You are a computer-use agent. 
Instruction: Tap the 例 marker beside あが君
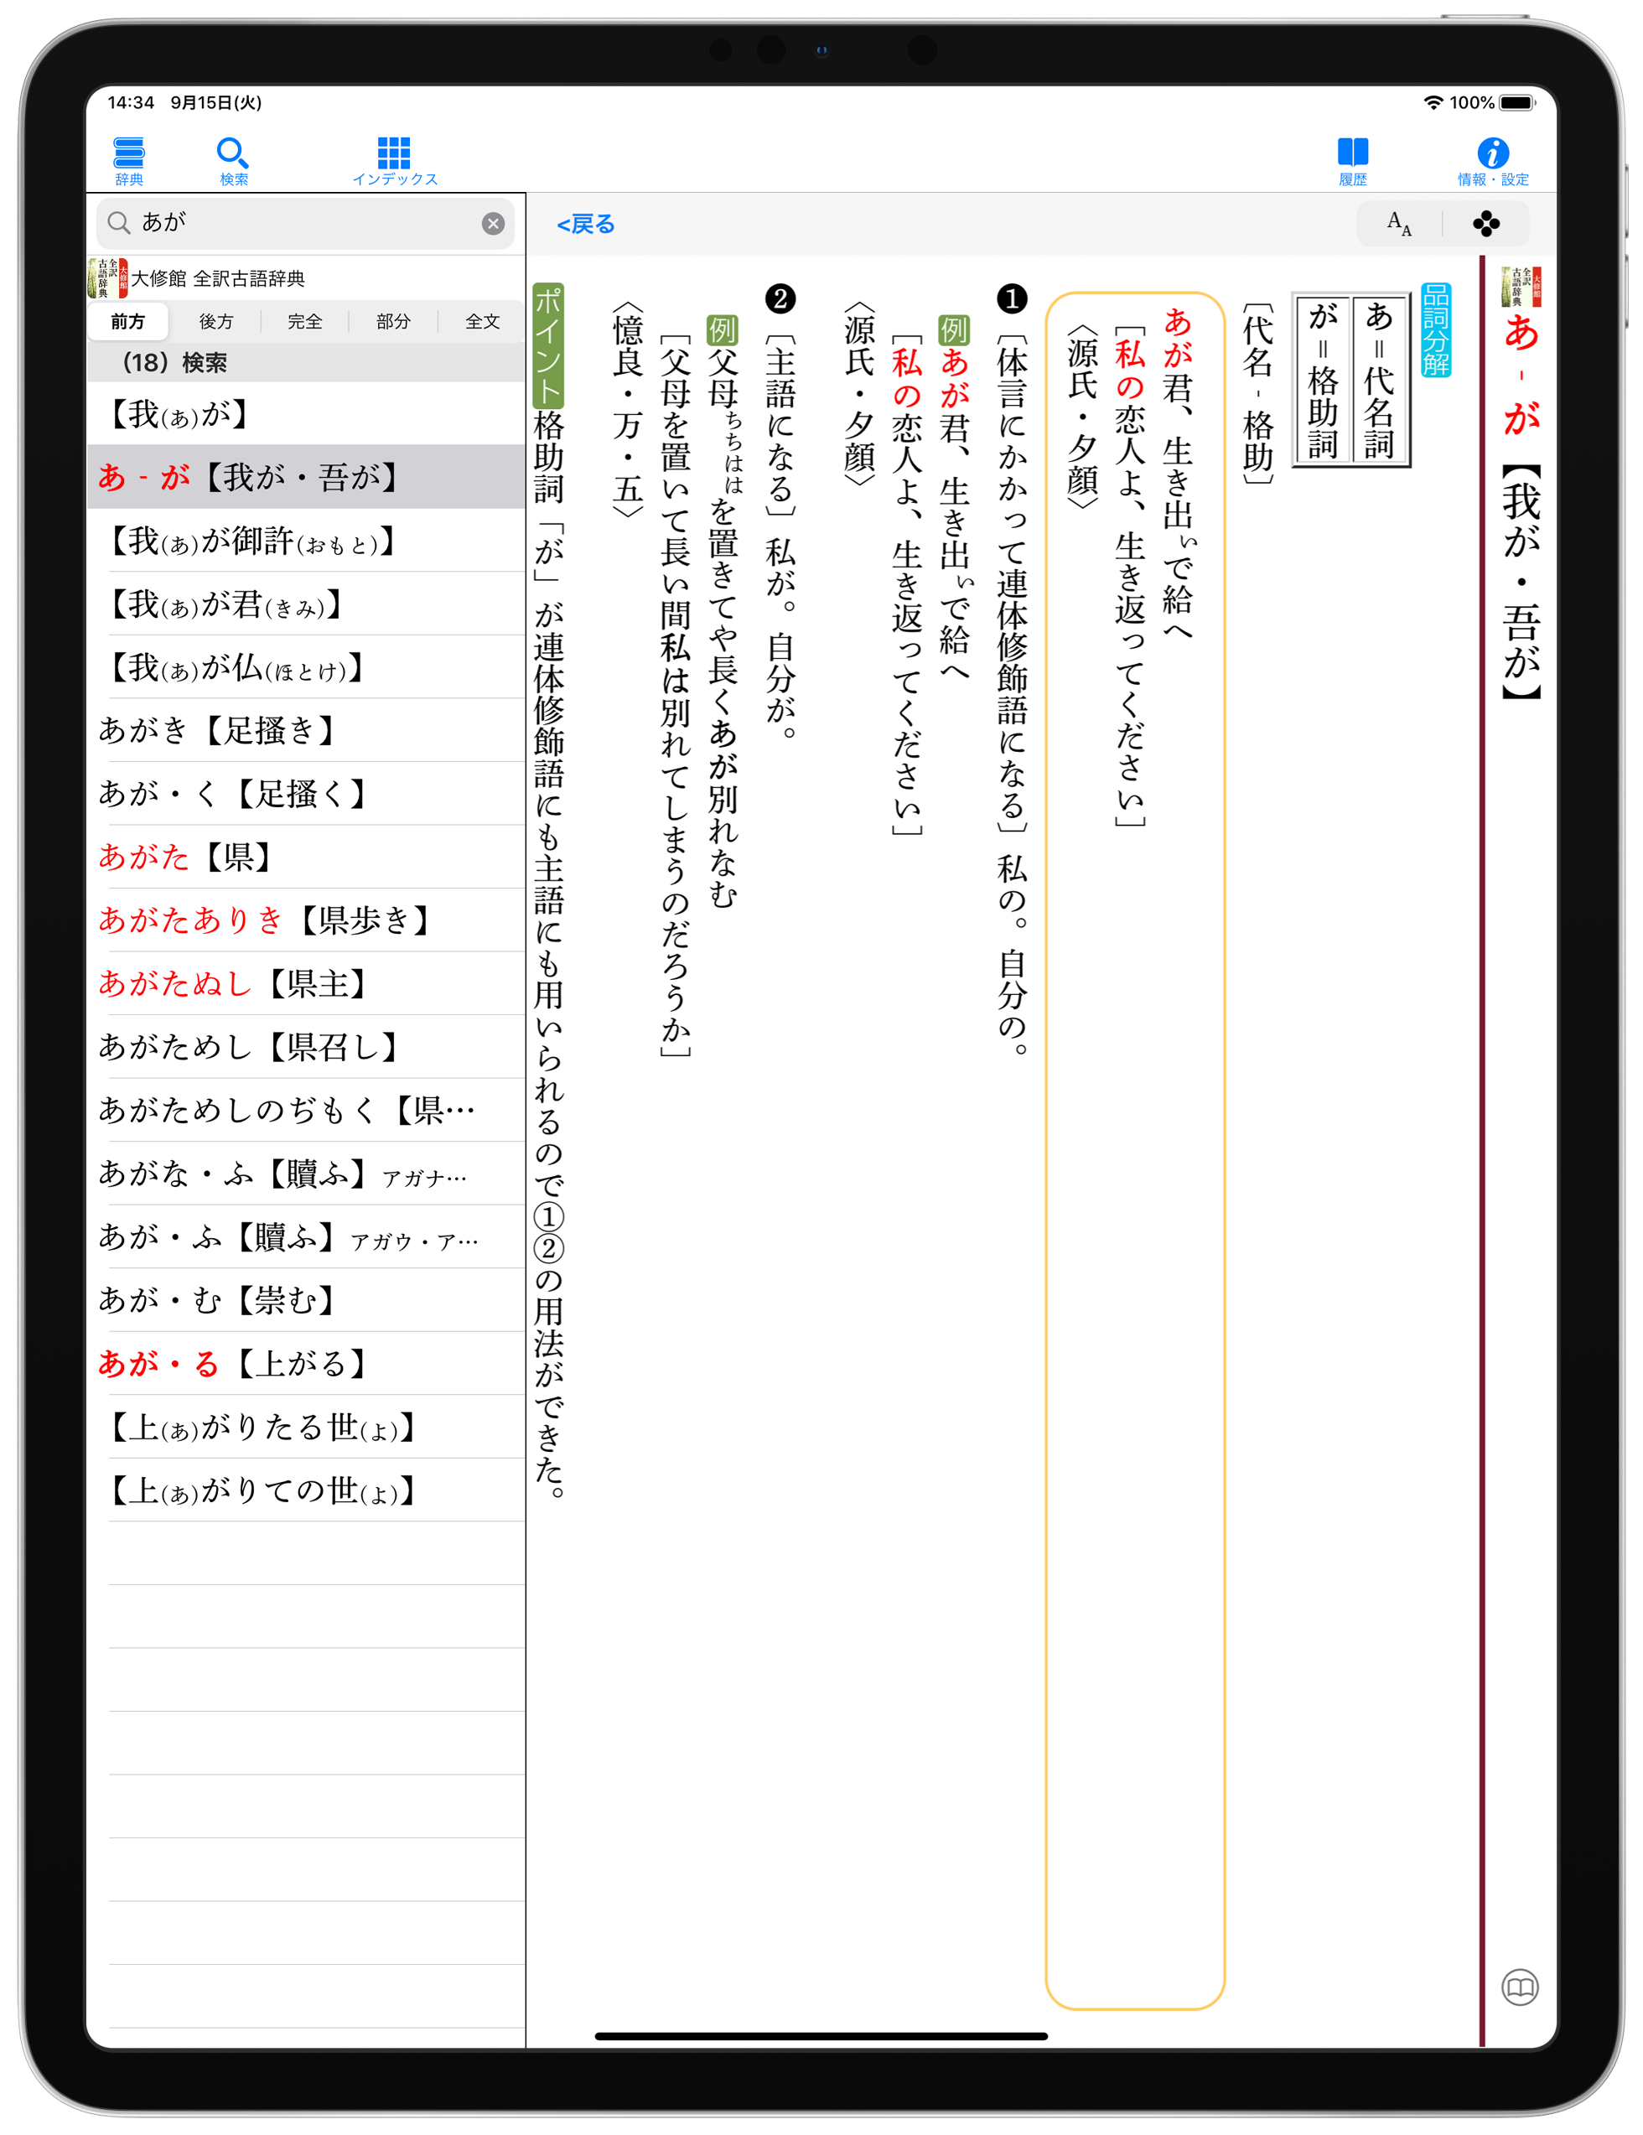pyautogui.click(x=954, y=329)
